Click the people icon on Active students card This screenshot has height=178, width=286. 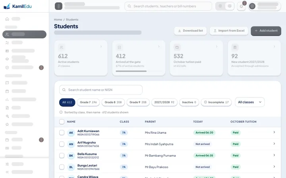click(62, 47)
